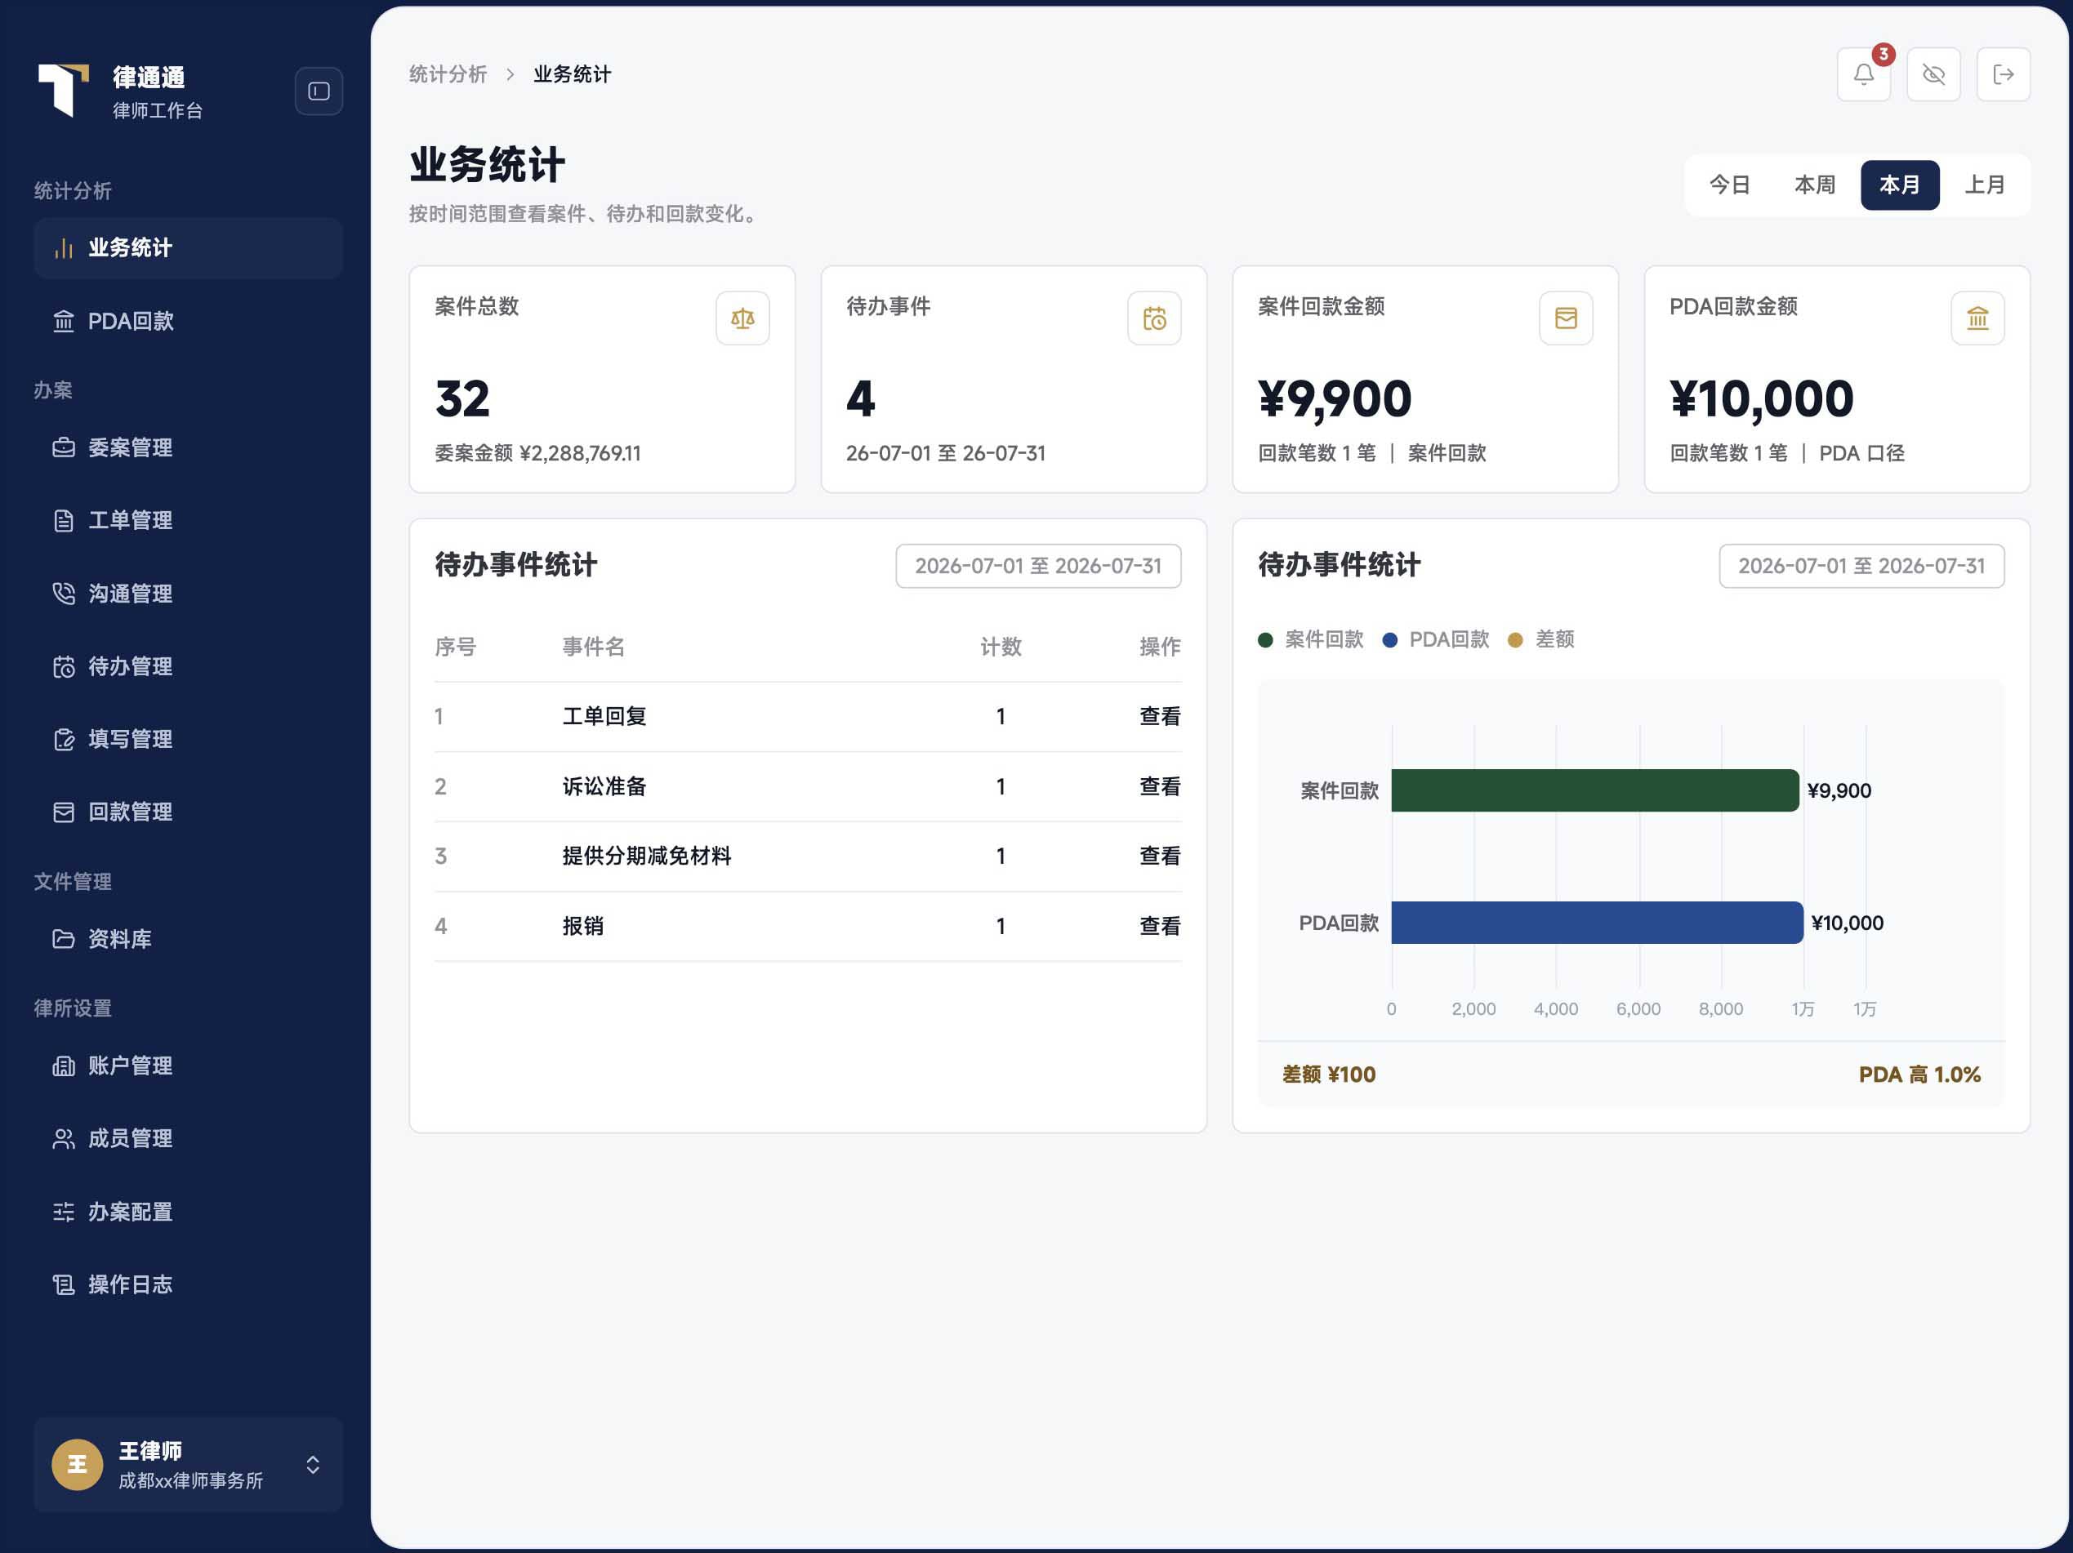Open date range picker in chart panel

[1861, 567]
